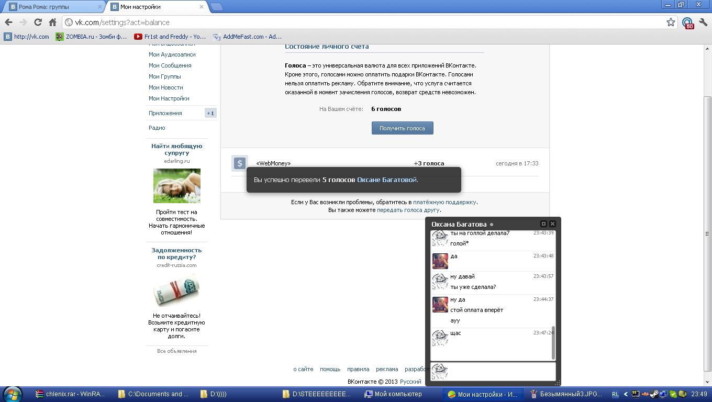This screenshot has width=712, height=402.
Task: Open Мои Настройки in the sidebar
Action: pyautogui.click(x=169, y=98)
